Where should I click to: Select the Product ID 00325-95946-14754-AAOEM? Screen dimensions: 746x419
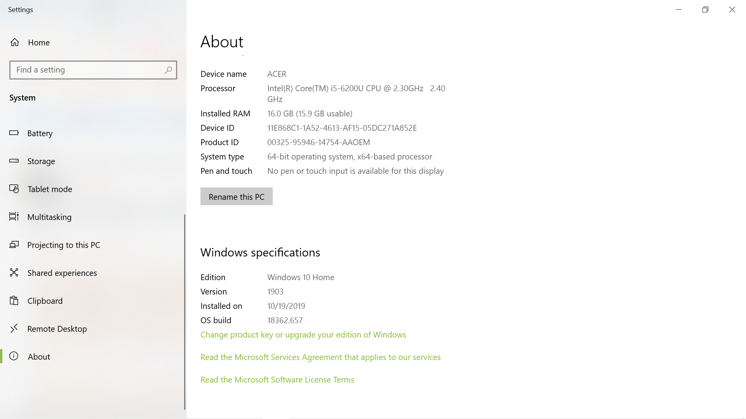tap(319, 142)
